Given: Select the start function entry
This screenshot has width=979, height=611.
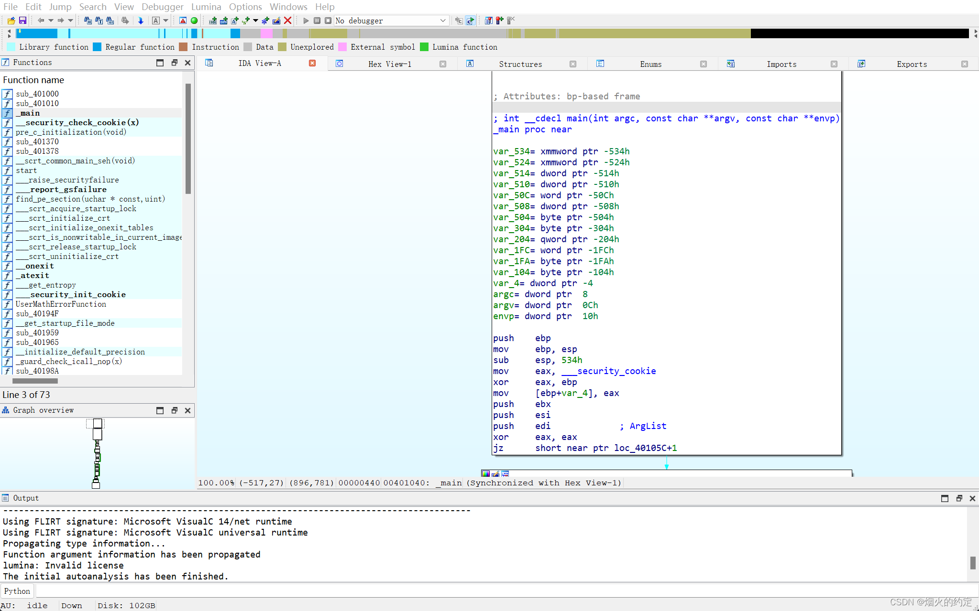Looking at the screenshot, I should tap(26, 170).
